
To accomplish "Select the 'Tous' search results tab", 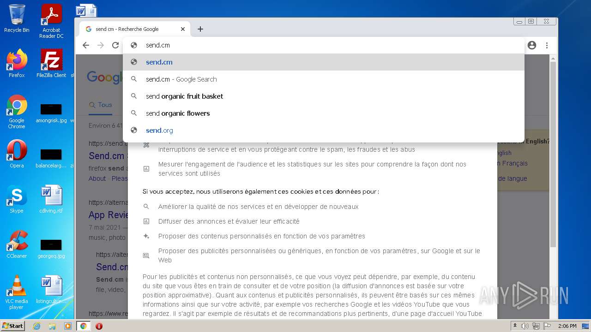I will tap(101, 105).
